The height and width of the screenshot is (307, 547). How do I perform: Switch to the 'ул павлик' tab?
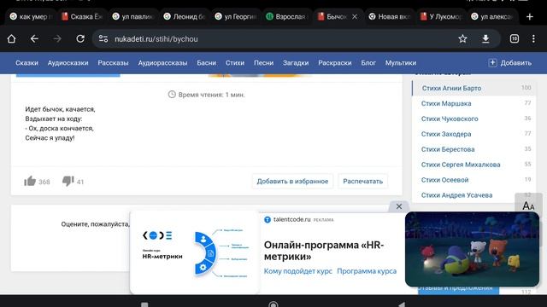[133, 16]
